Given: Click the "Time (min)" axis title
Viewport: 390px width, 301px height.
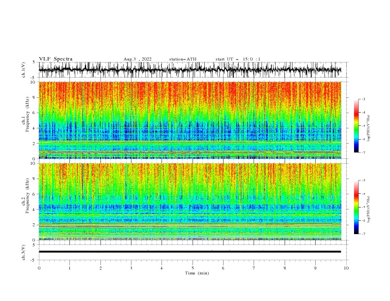Looking at the screenshot, I should [197, 273].
